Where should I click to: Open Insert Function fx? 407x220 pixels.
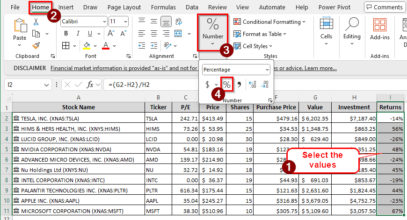90,85
